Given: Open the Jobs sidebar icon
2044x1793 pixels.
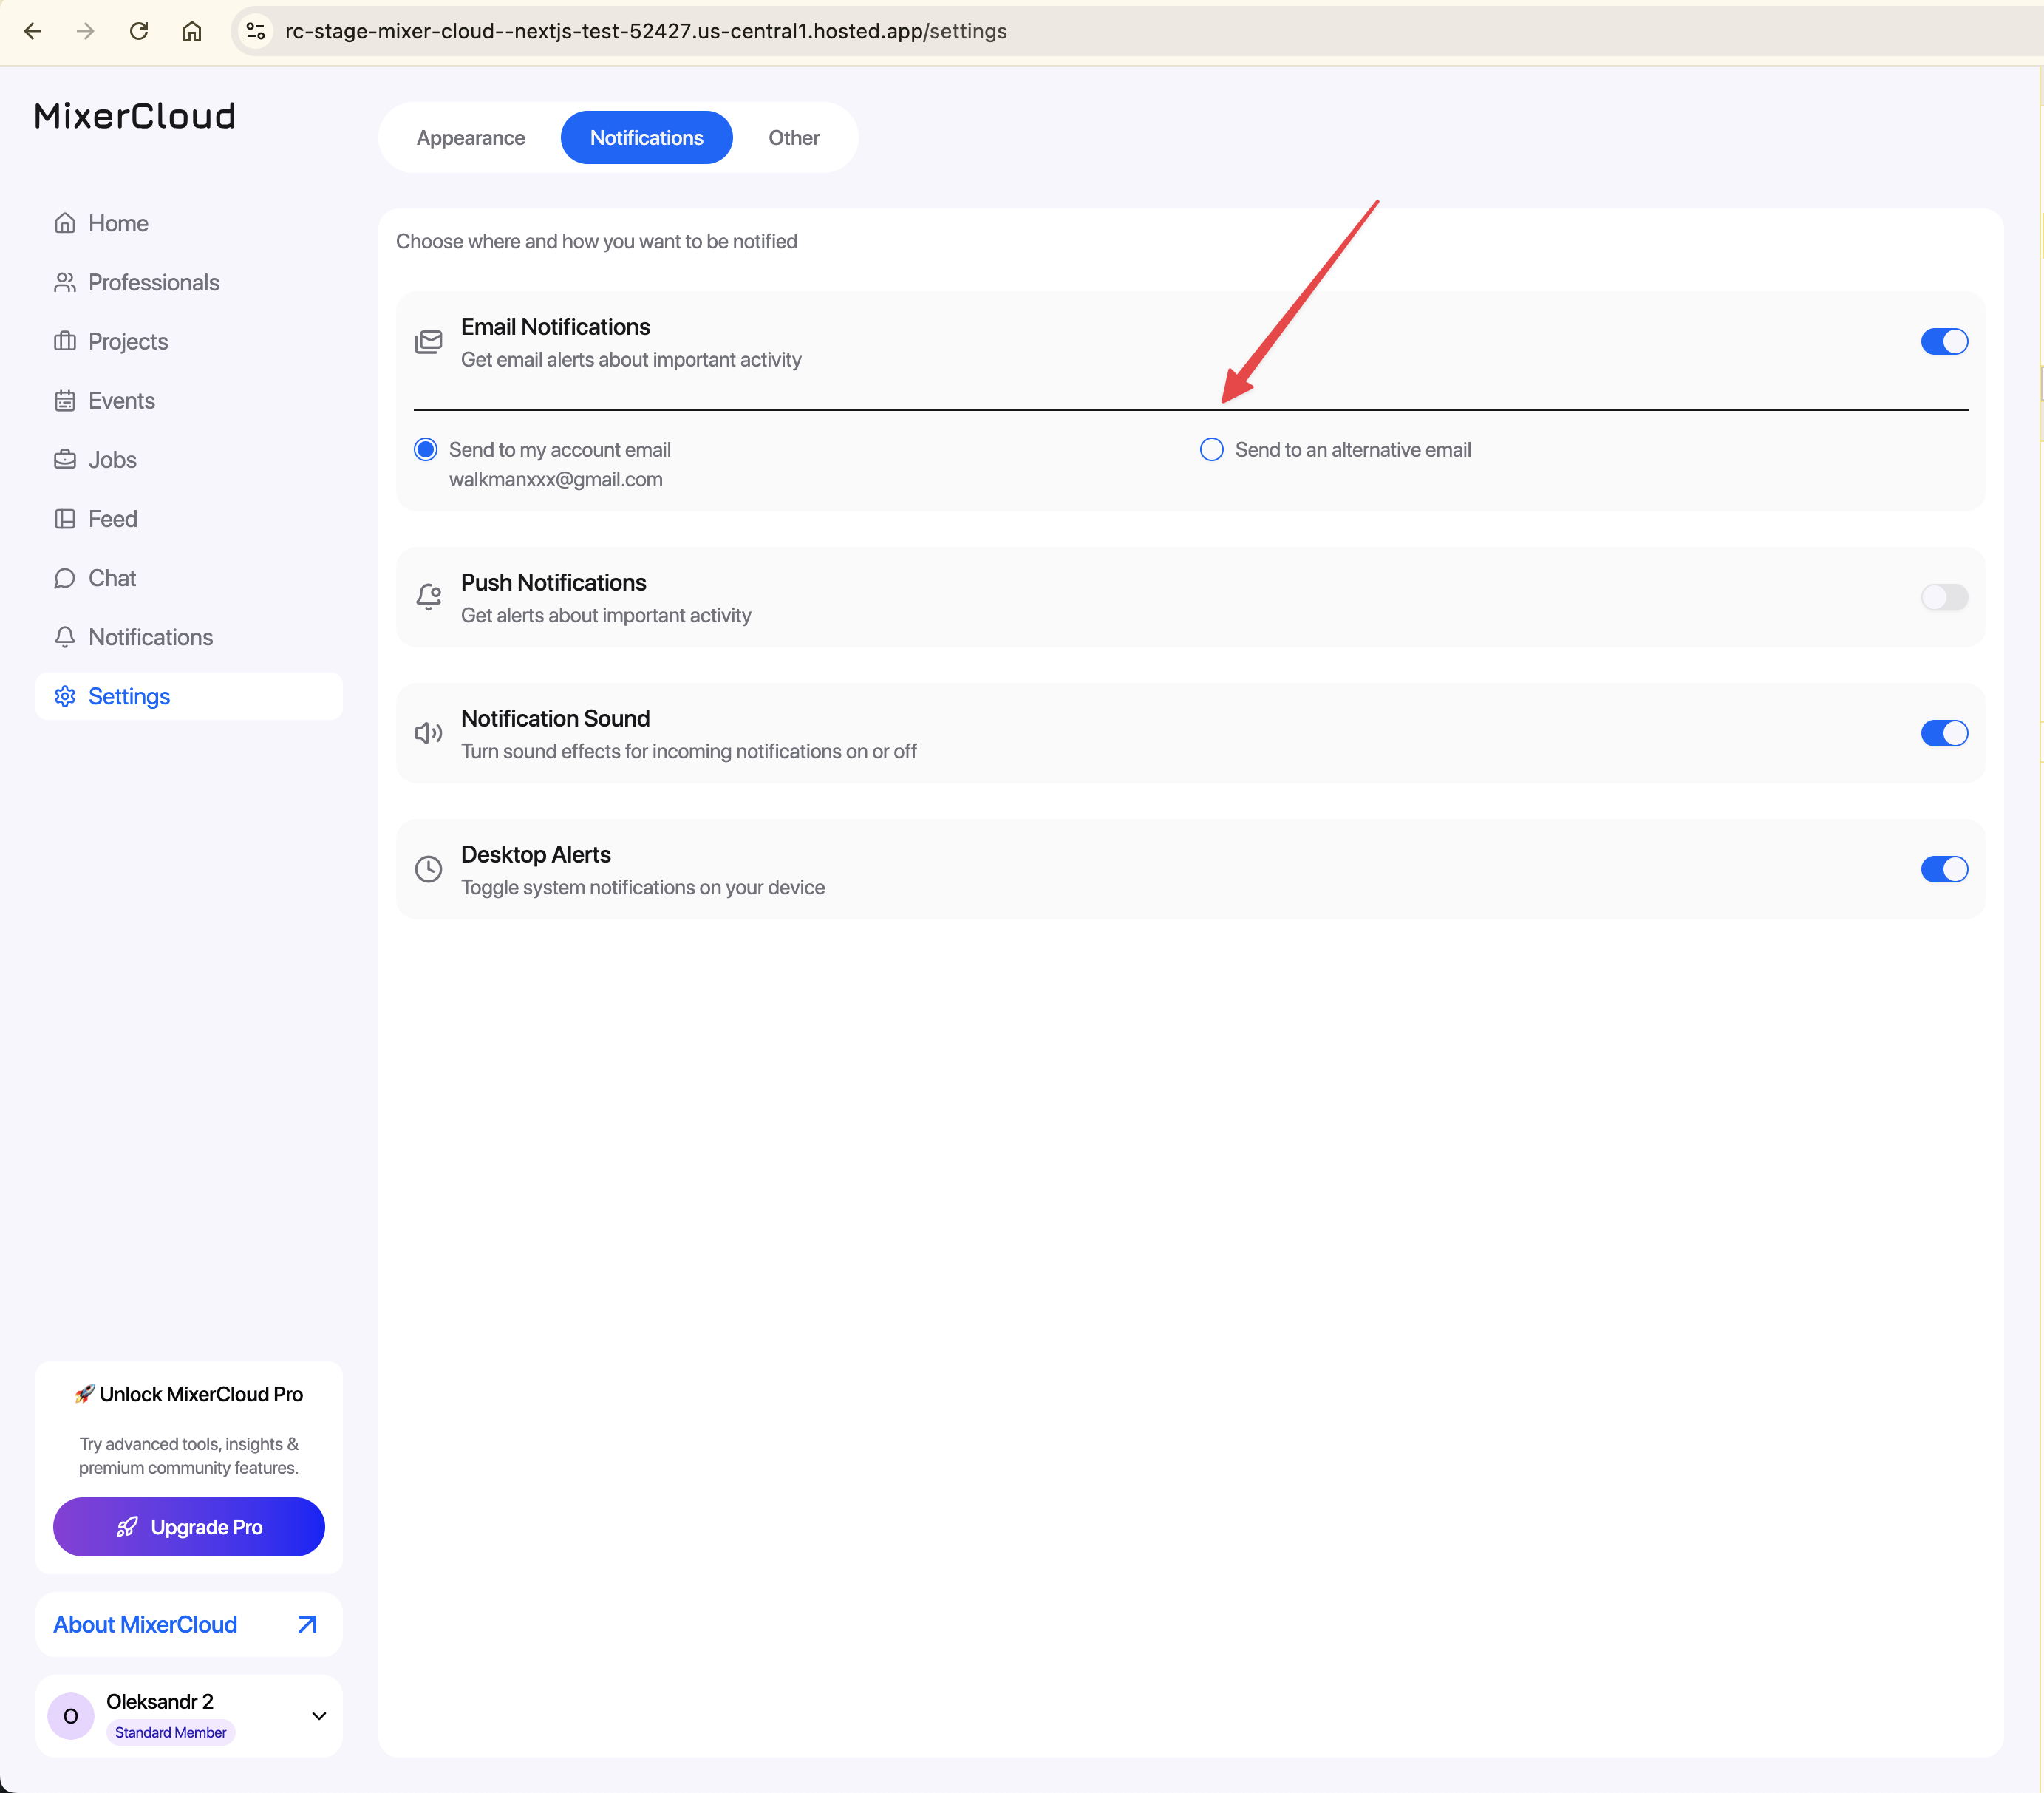Looking at the screenshot, I should click(x=65, y=460).
